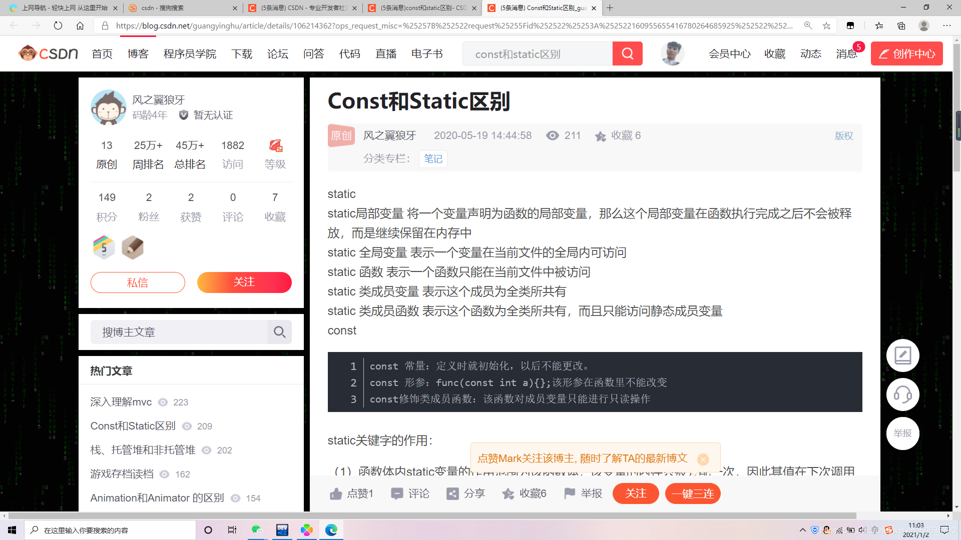The height and width of the screenshot is (540, 961).
Task: Open the 栈、托管堆和非托管堆 article link
Action: point(143,450)
